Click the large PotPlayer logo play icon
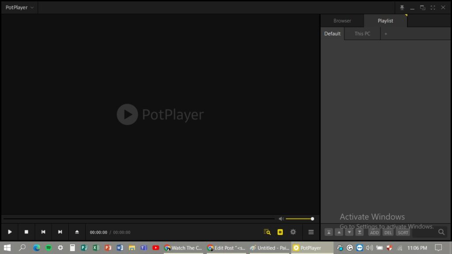Viewport: 452px width, 254px height. 127,114
